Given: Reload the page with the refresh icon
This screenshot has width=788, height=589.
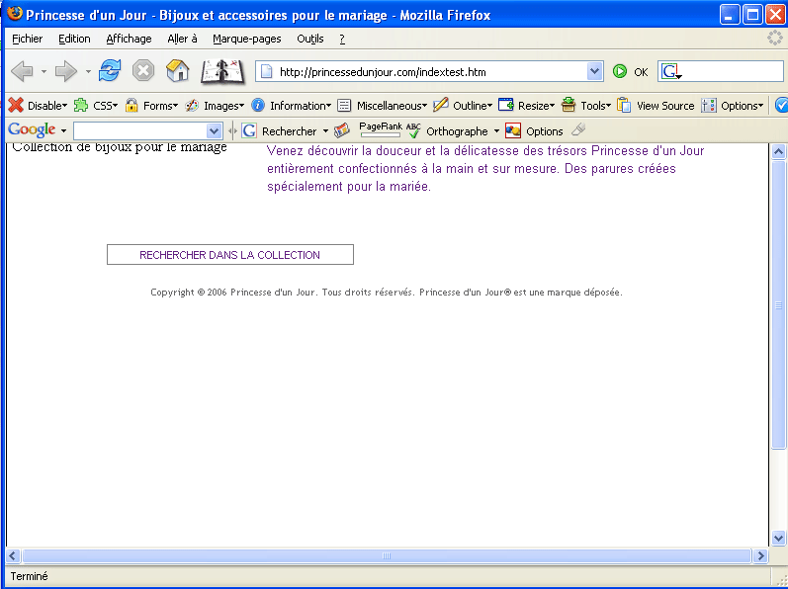Looking at the screenshot, I should pyautogui.click(x=110, y=71).
